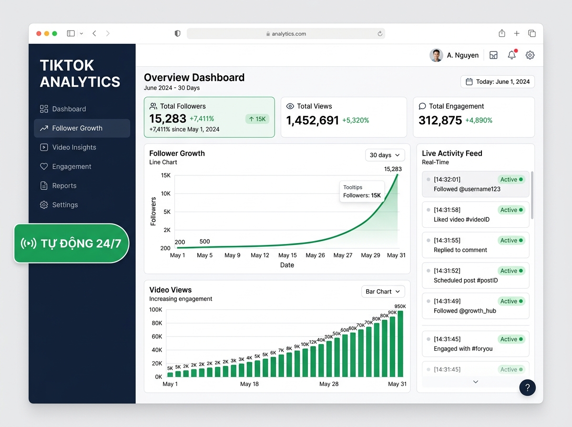
Task: Click Active badge on Engaged with #foryou
Action: pos(511,339)
